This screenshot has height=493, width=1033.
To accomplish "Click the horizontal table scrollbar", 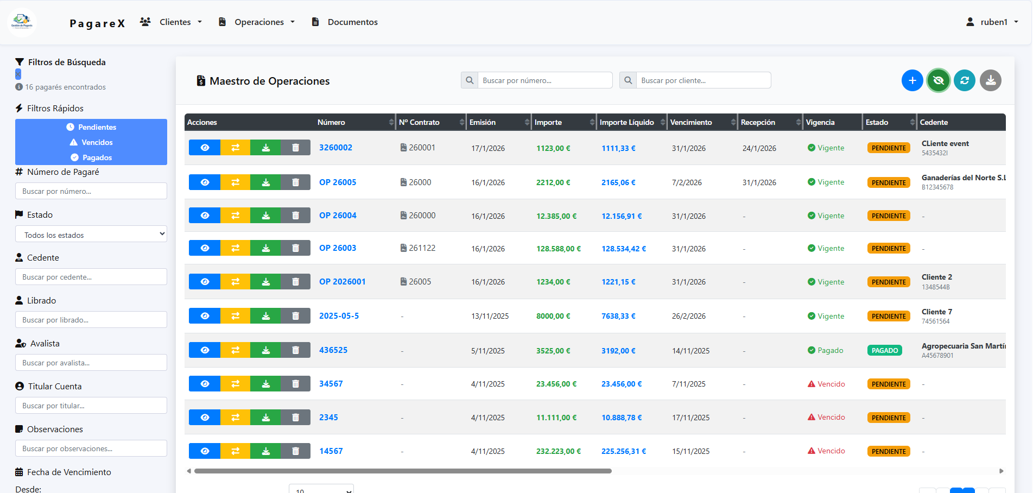I will (403, 471).
